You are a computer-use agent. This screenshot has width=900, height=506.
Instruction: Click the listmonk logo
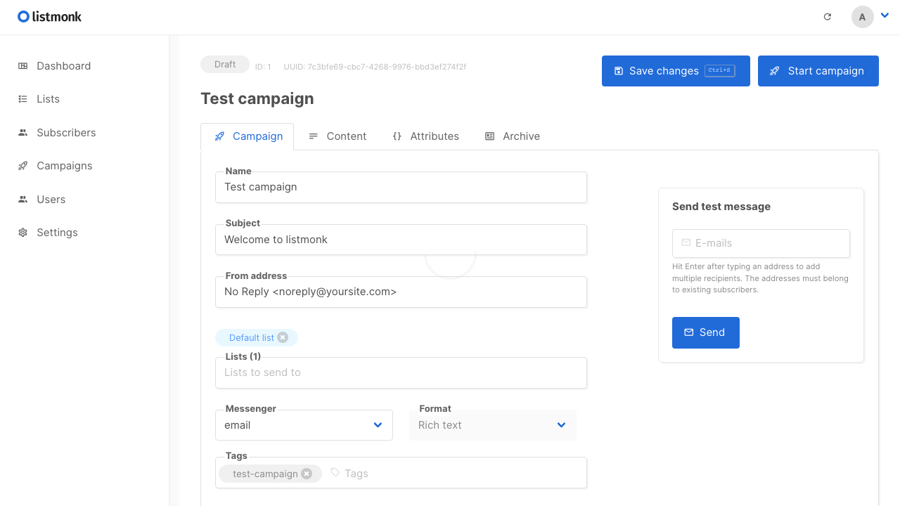pyautogui.click(x=49, y=16)
